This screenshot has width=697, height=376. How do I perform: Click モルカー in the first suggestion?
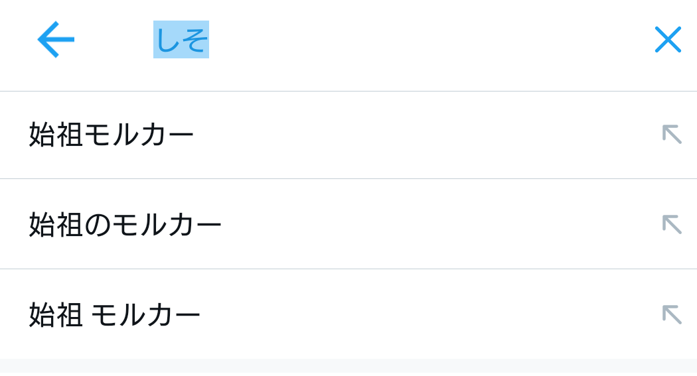[x=139, y=135]
